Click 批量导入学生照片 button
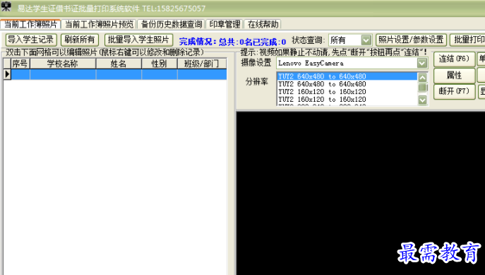Image resolution: width=485 pixels, height=275 pixels. click(138, 40)
